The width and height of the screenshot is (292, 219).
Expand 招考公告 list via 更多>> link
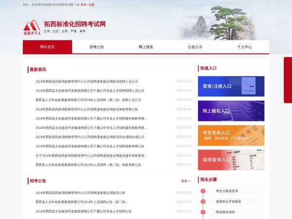[x=186, y=181]
